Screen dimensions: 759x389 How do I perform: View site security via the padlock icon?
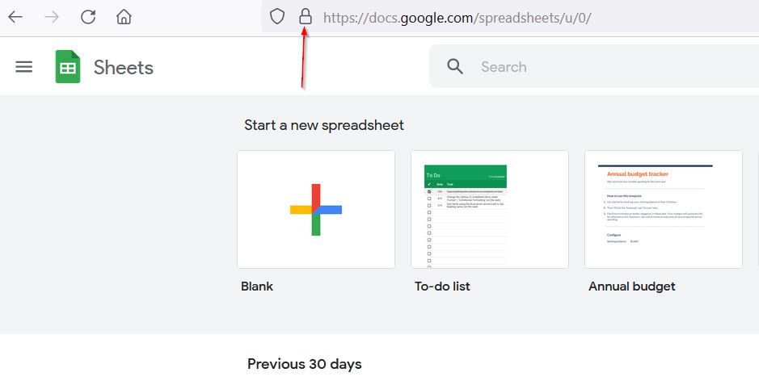click(306, 16)
